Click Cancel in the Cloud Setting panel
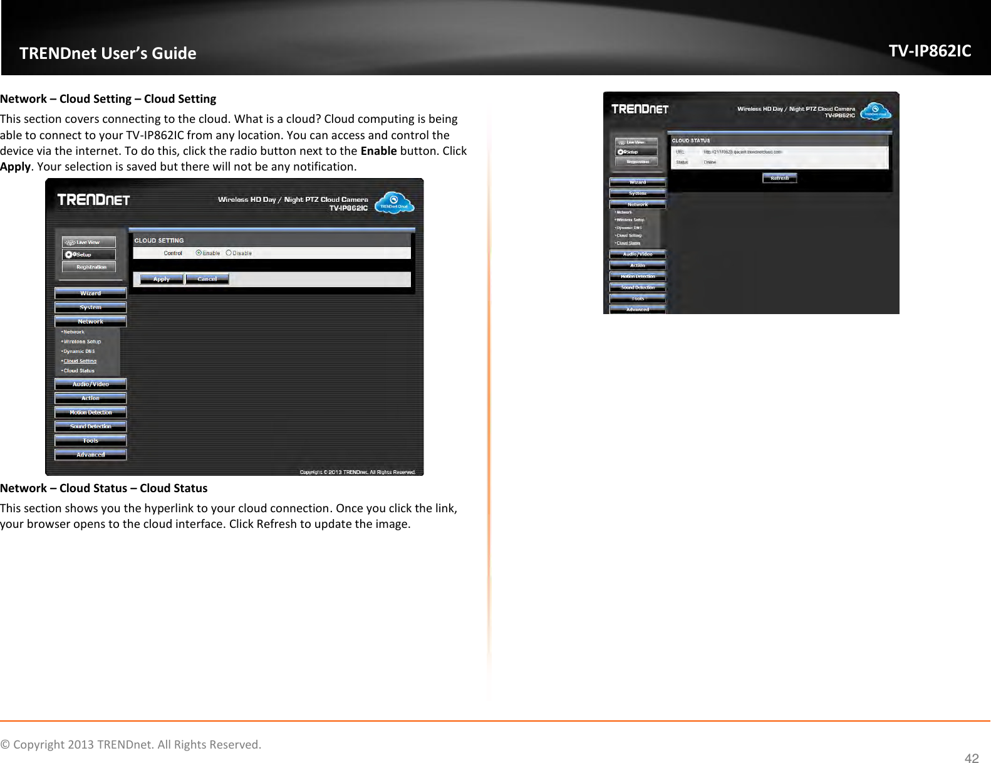Screen dimensions: 991x763 (207, 279)
